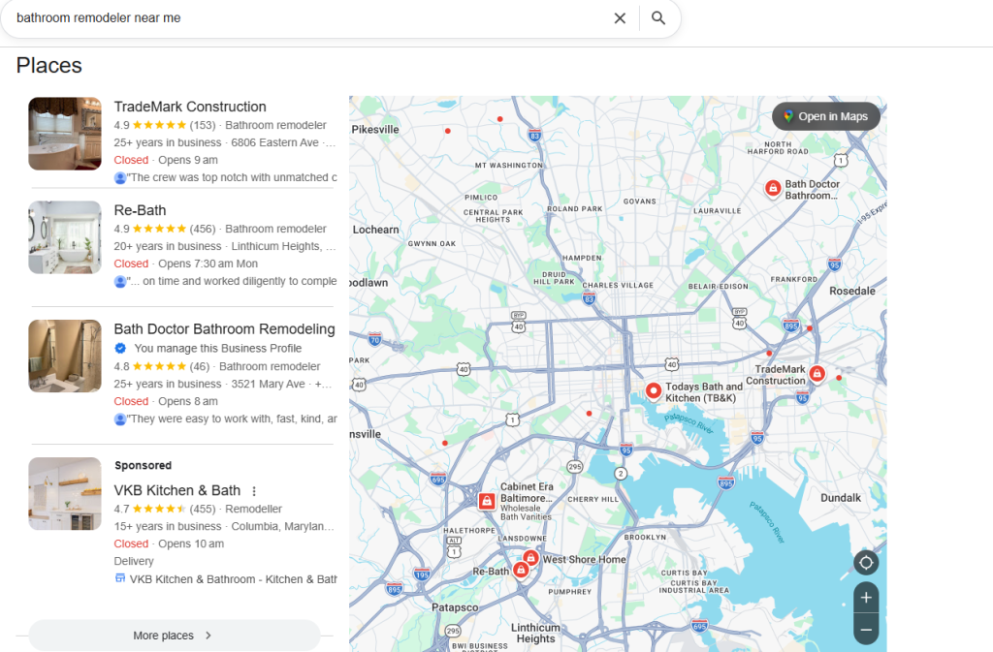Click the More places button

pos(175,636)
